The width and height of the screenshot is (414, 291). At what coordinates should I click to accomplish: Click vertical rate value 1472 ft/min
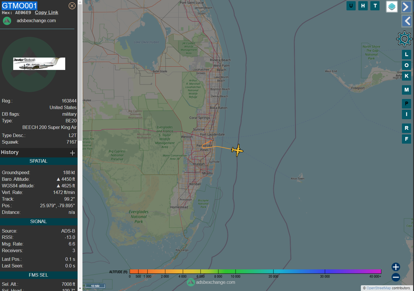64,193
